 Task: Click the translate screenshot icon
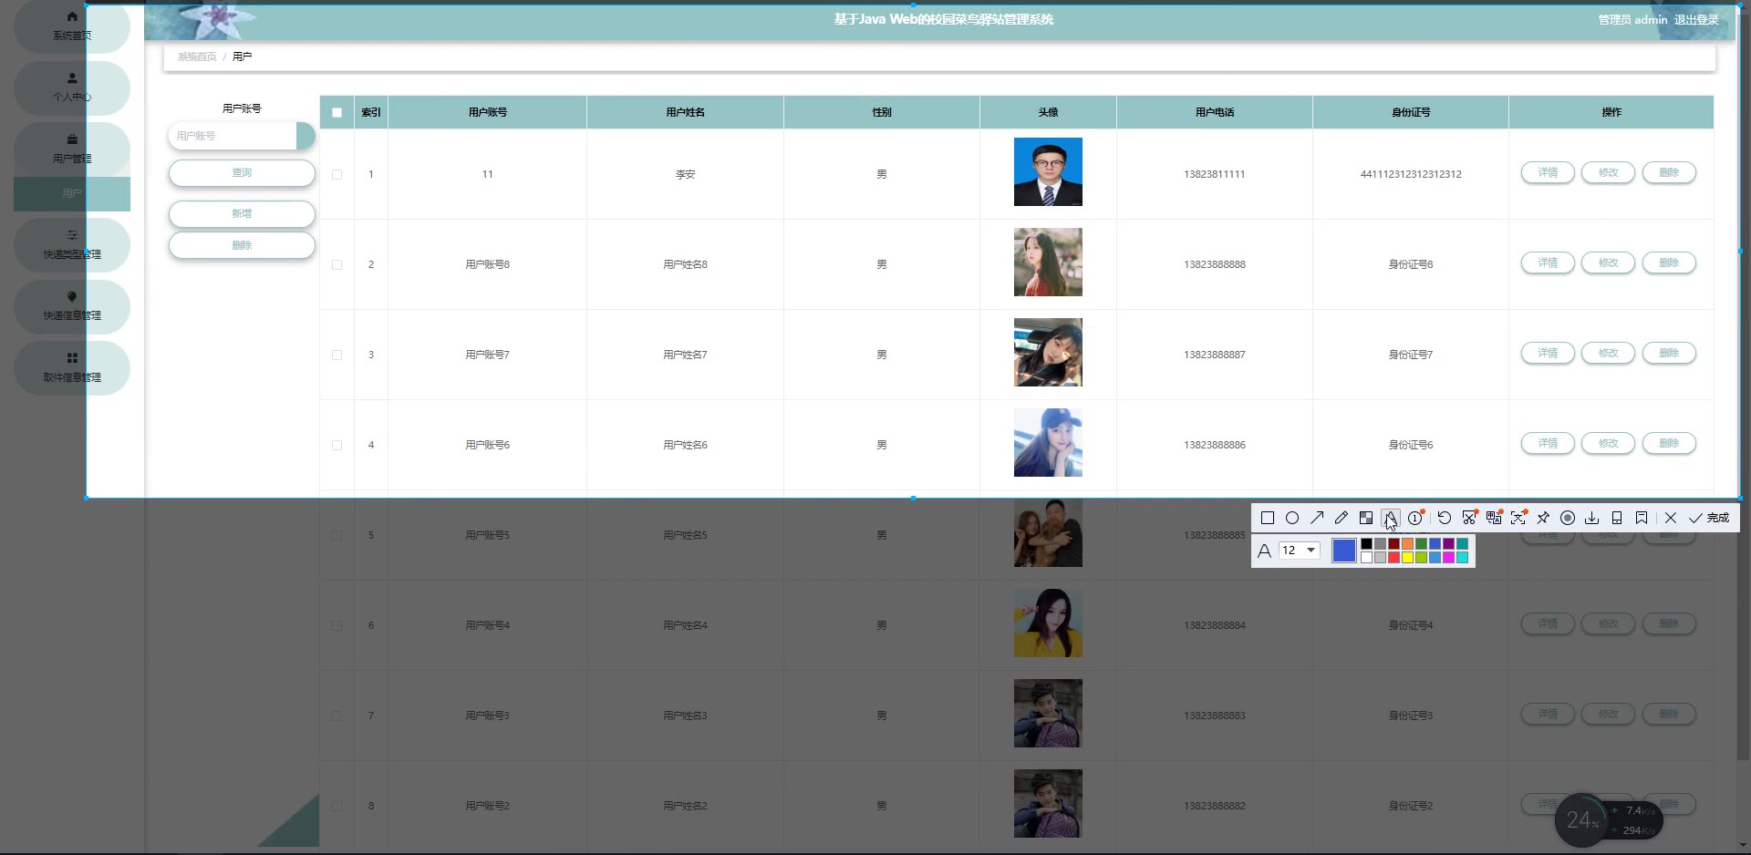click(1494, 518)
